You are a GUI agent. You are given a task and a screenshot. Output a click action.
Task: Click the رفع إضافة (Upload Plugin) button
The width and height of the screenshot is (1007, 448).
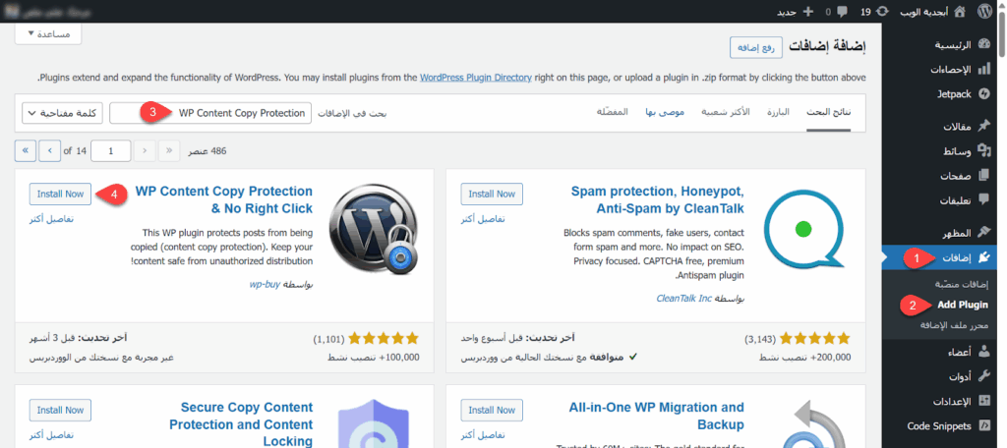pos(754,47)
